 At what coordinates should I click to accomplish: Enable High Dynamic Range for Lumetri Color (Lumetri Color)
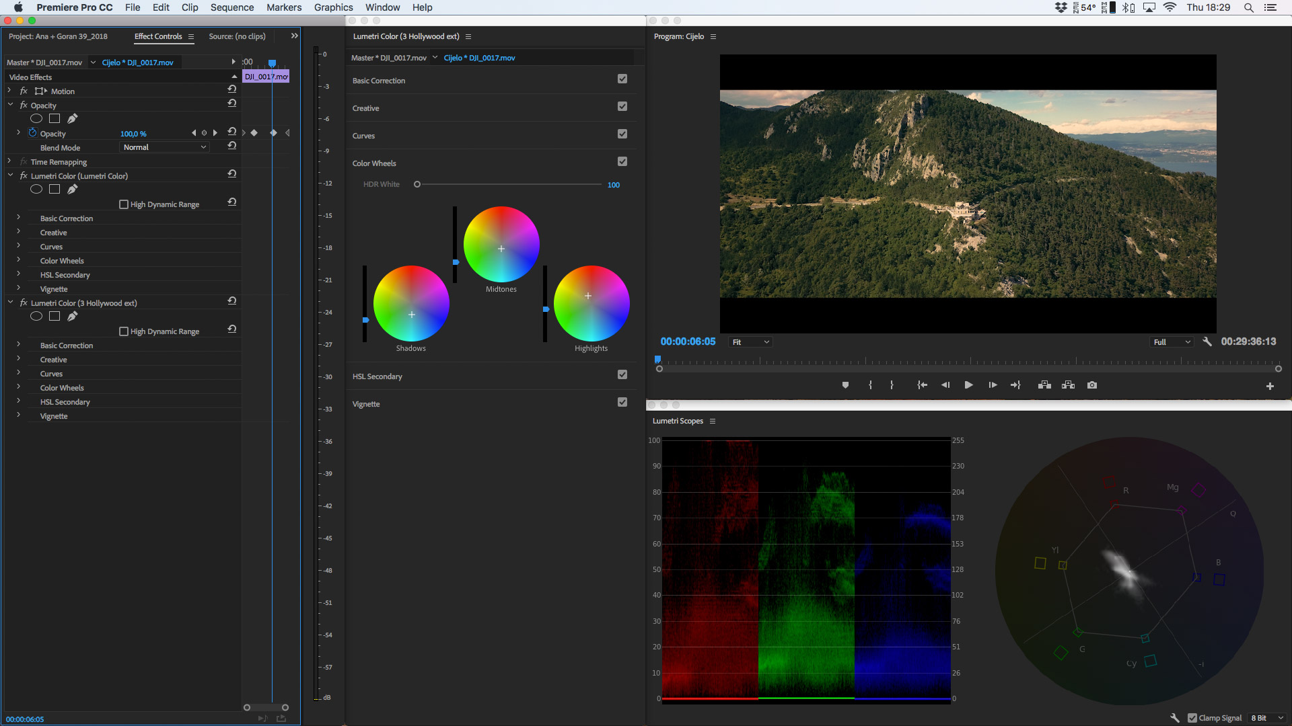pyautogui.click(x=124, y=204)
